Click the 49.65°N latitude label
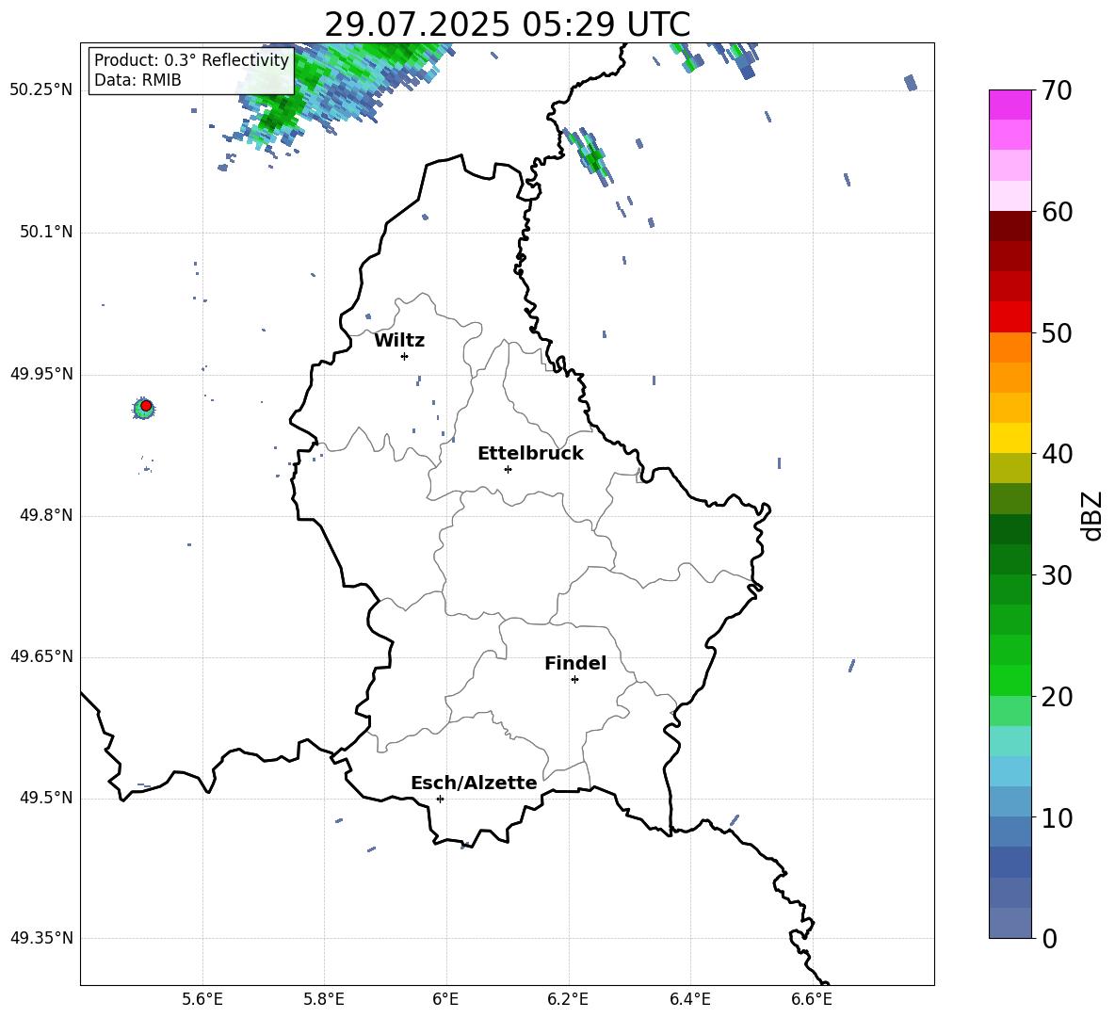 point(41,656)
